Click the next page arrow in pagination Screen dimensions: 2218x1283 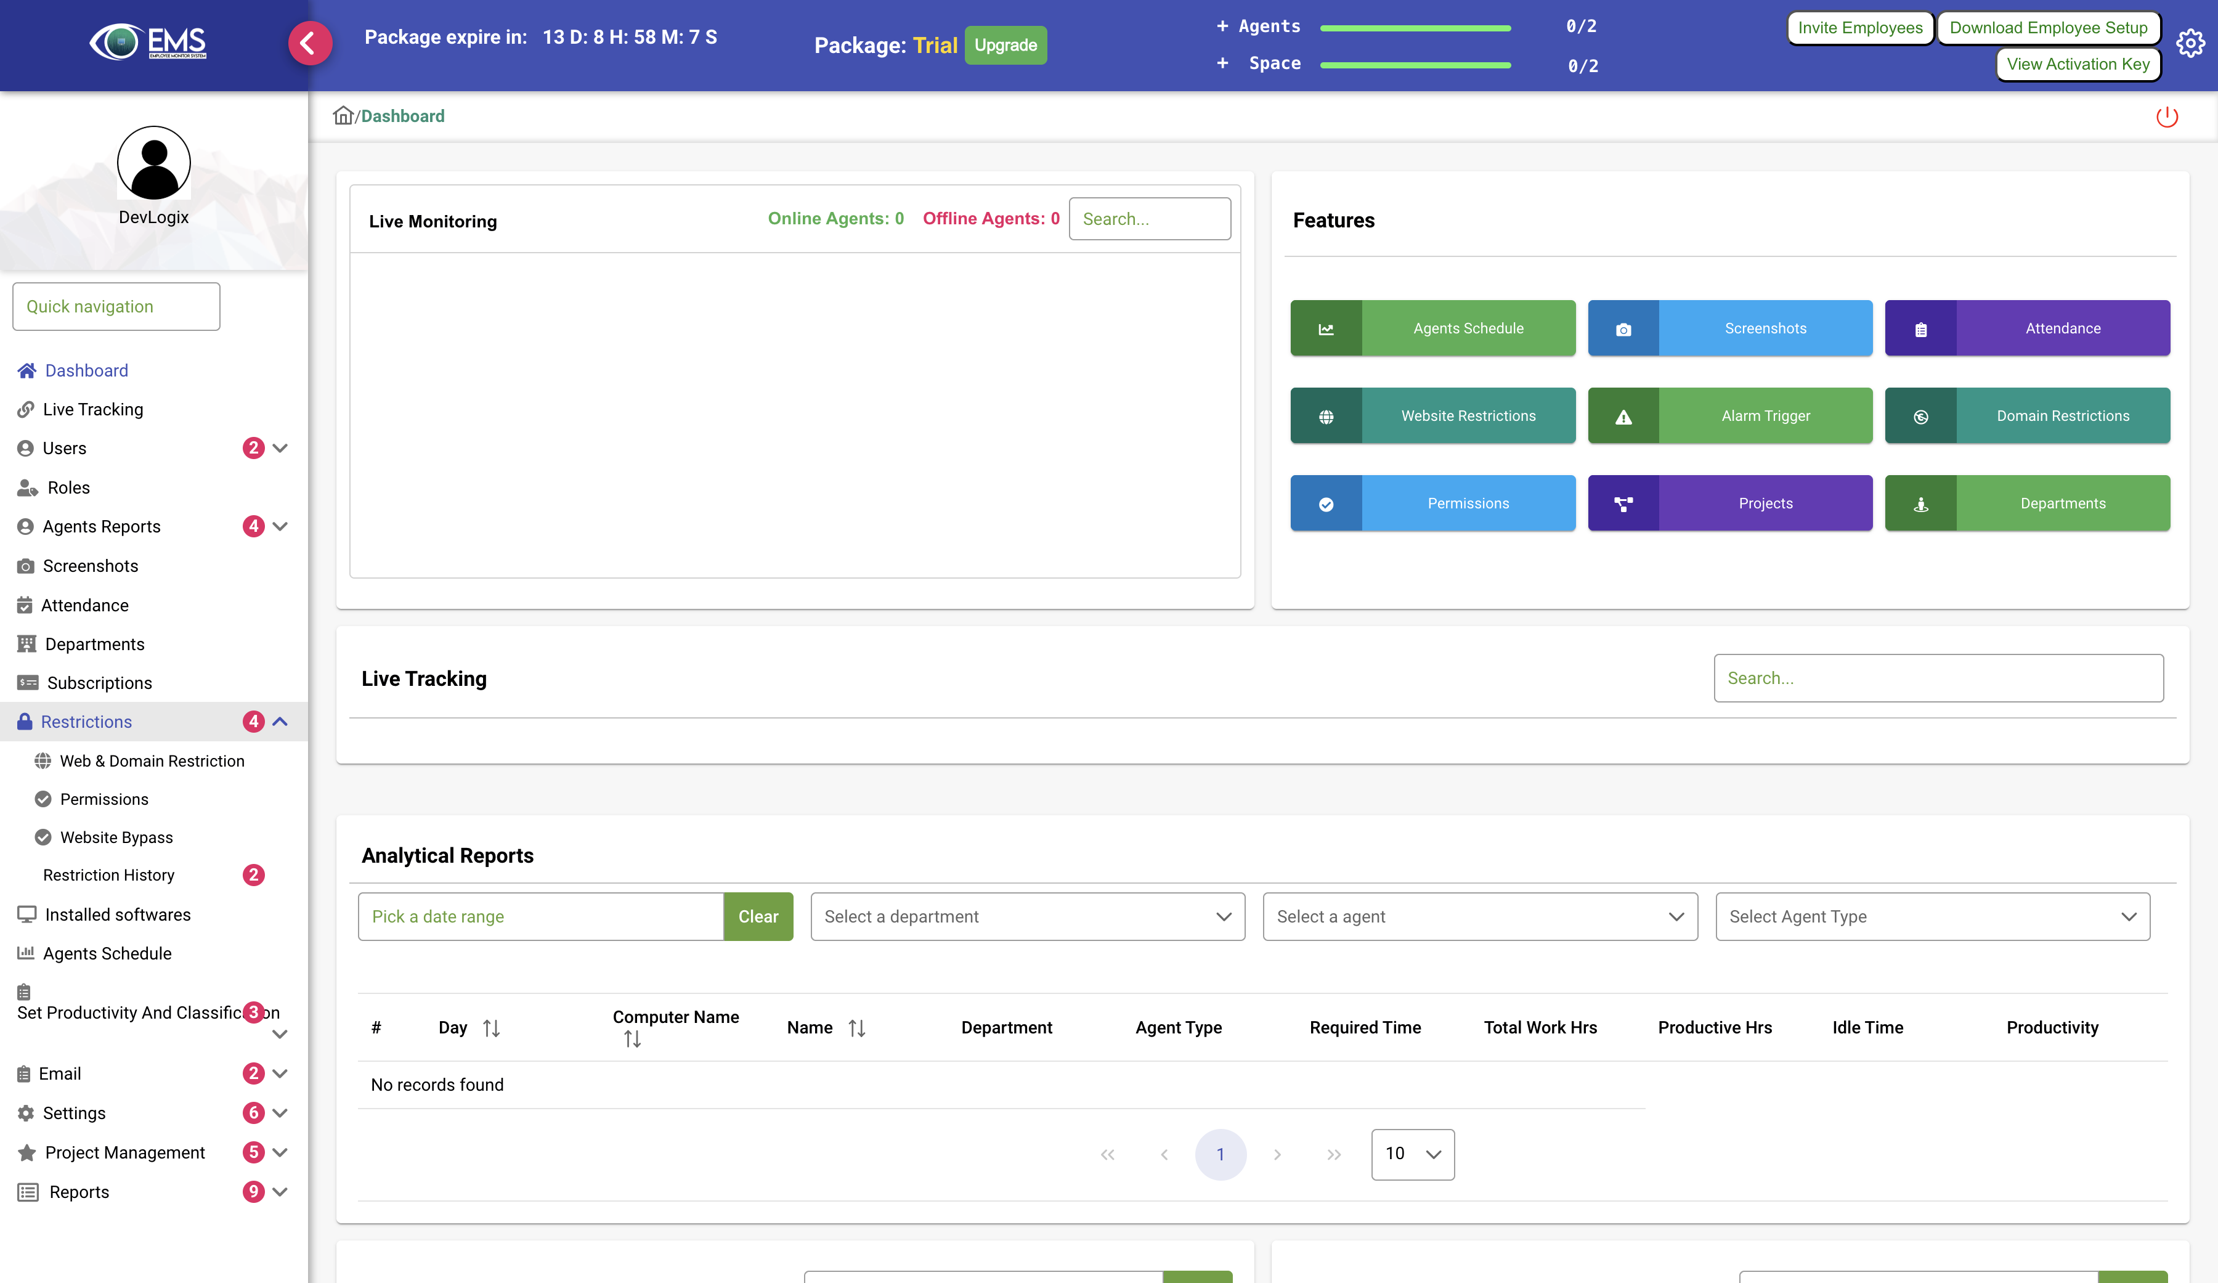(x=1277, y=1154)
